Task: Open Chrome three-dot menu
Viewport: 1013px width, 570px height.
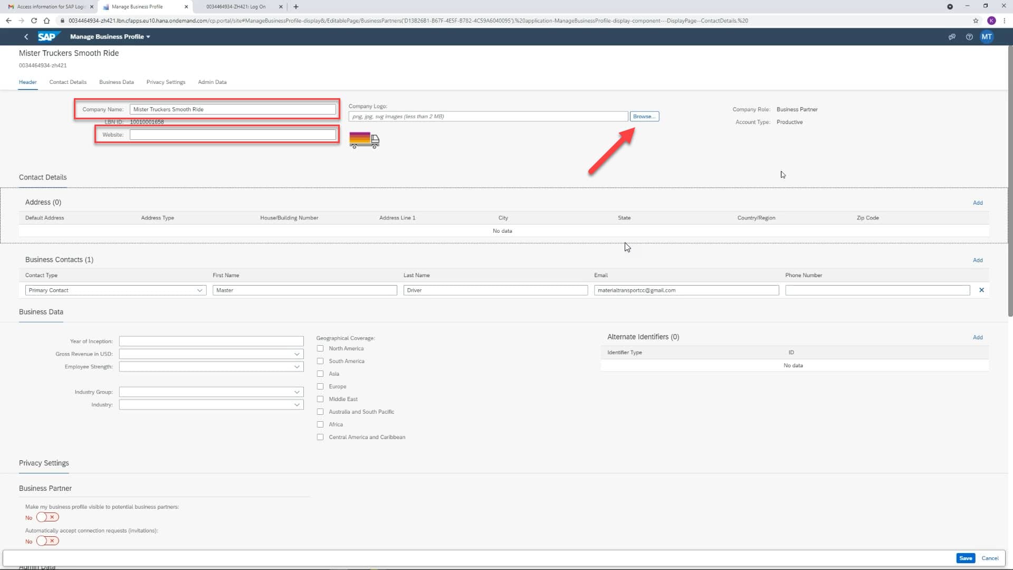Action: pos(1005,21)
